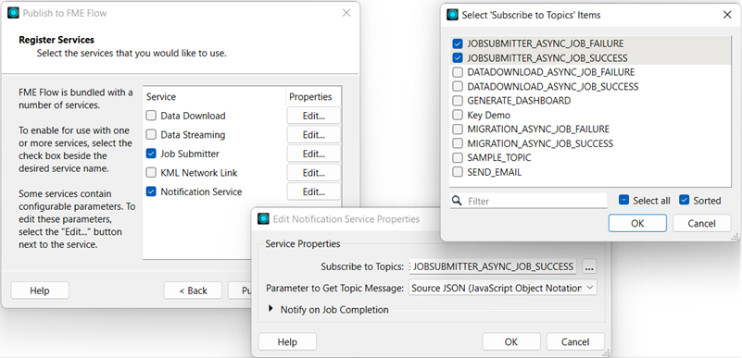This screenshot has width=742, height=358.
Task: Click the FME icon in Publish to FME Flow title bar
Action: coord(13,13)
